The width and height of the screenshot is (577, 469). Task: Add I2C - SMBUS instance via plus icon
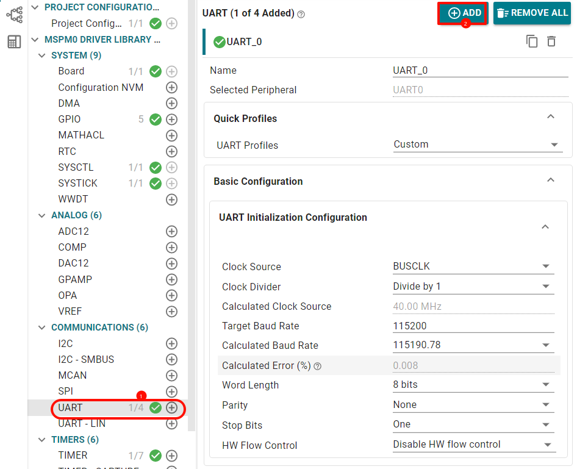pos(171,359)
